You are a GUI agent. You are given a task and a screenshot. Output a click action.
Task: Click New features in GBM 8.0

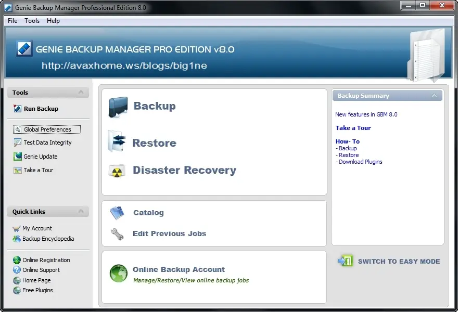366,114
